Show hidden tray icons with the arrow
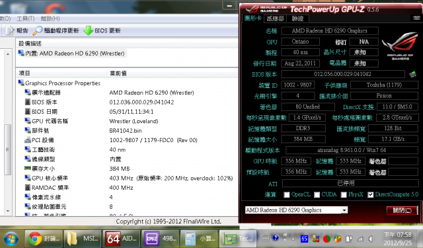The width and height of the screenshot is (423, 248). pyautogui.click(x=293, y=239)
